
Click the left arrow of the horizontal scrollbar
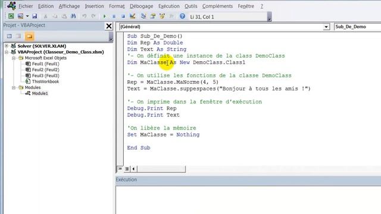133,169
